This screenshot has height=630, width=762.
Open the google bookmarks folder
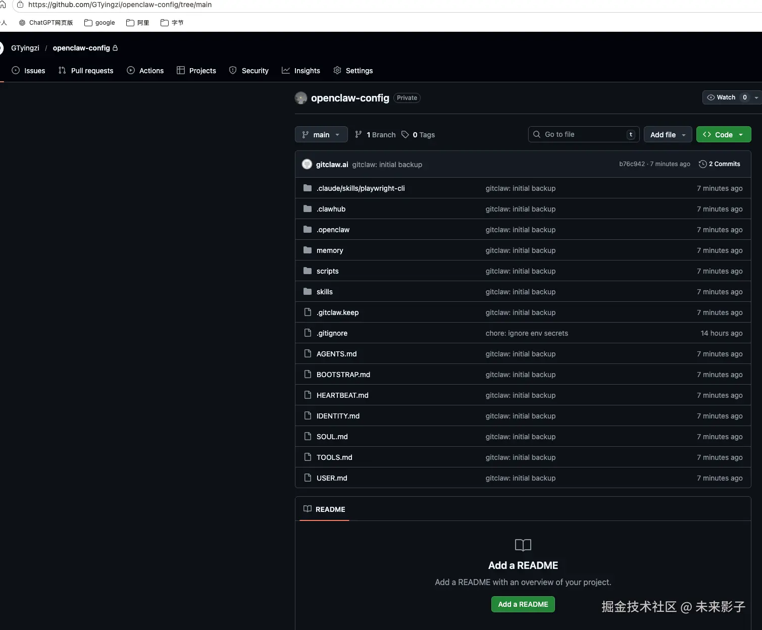click(x=99, y=23)
